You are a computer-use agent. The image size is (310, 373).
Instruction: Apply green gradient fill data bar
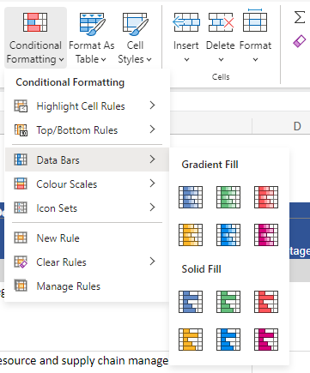(228, 197)
